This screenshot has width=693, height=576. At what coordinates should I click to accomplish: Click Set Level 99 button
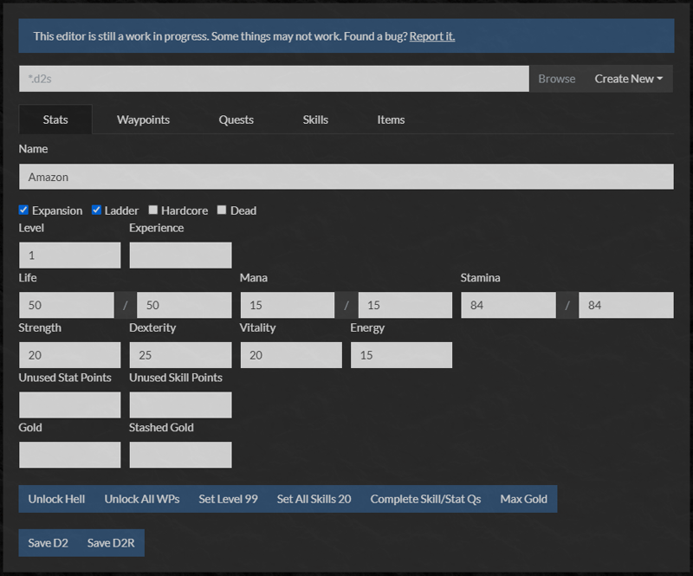(228, 499)
